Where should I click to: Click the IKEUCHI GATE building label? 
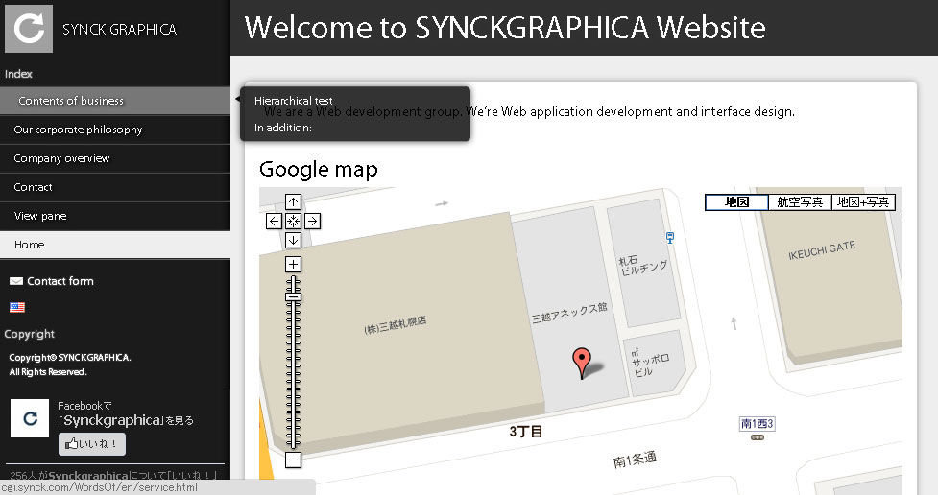click(822, 249)
